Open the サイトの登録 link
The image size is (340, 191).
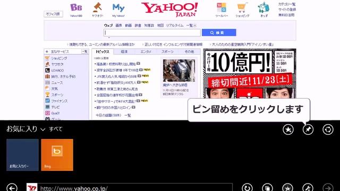(287, 10)
